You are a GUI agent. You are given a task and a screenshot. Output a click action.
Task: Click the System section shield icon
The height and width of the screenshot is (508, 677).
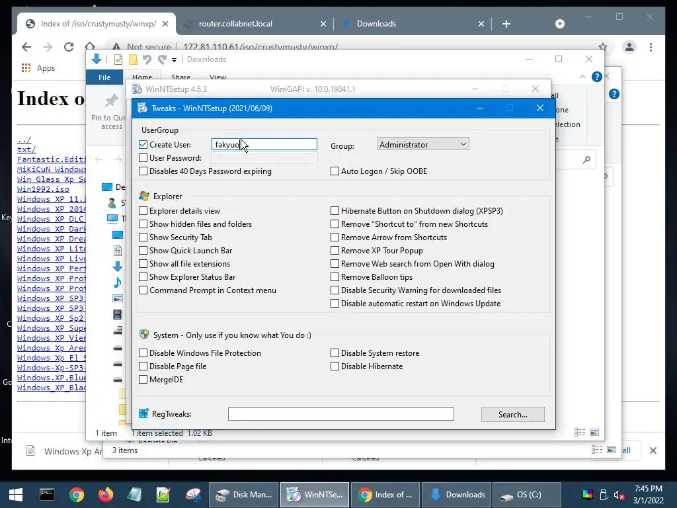(144, 335)
